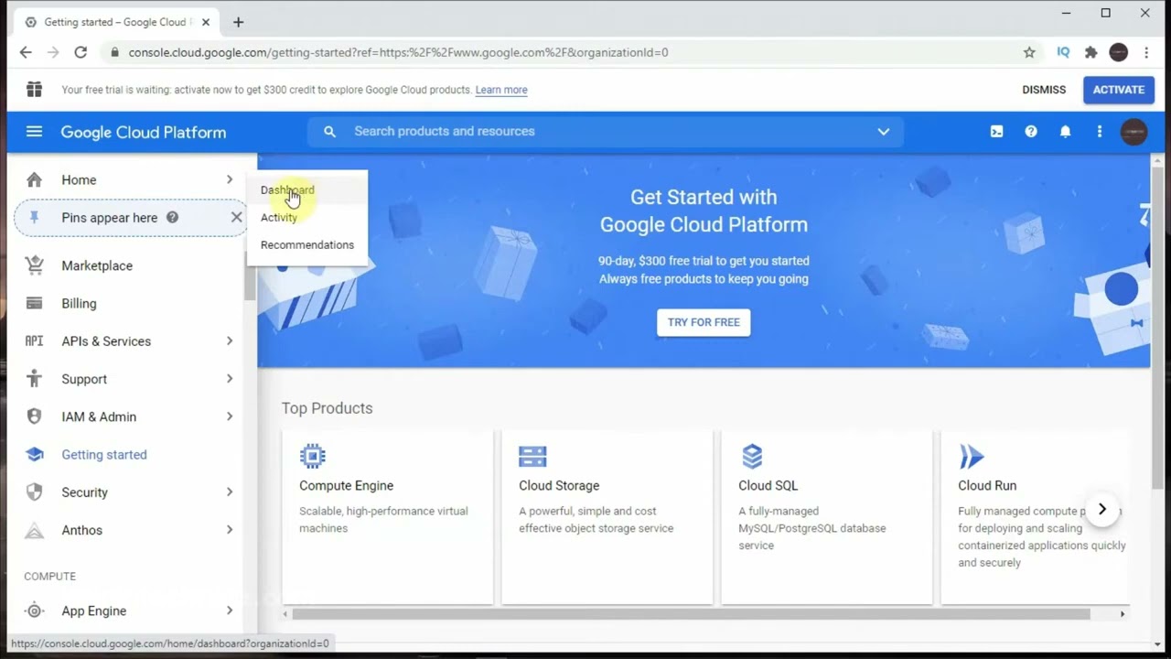Viewport: 1171px width, 659px height.
Task: Click the Cloud Run product icon
Action: coord(971,456)
